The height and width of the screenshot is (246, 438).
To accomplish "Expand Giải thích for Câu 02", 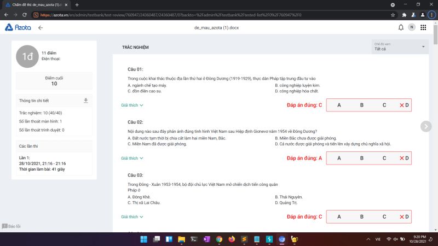I will pos(132,158).
